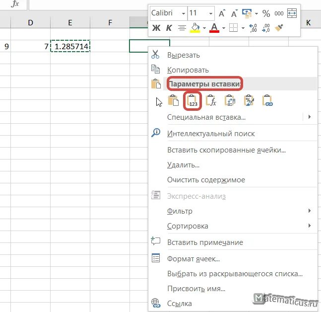Screen dimensions: 321x312
Task: Paste values only with 123 icon
Action: coord(193,101)
